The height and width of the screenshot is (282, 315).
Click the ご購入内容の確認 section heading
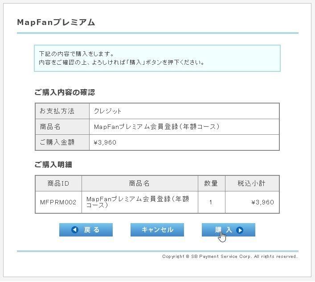point(65,92)
